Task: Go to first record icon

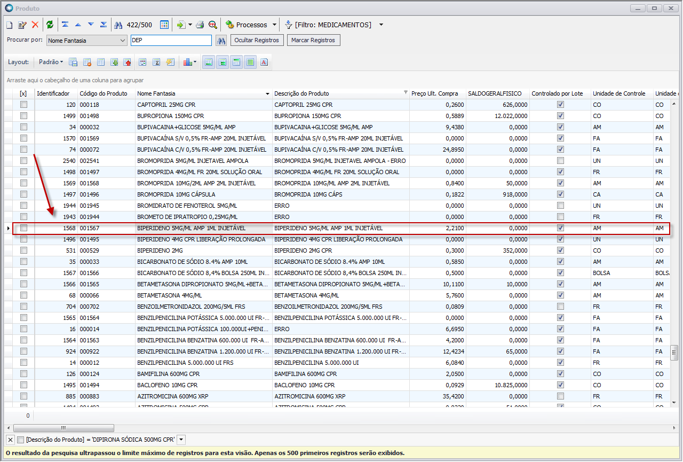Action: [x=65, y=25]
